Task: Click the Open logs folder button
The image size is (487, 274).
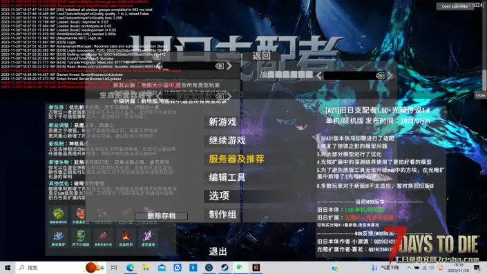Action: tap(455, 6)
